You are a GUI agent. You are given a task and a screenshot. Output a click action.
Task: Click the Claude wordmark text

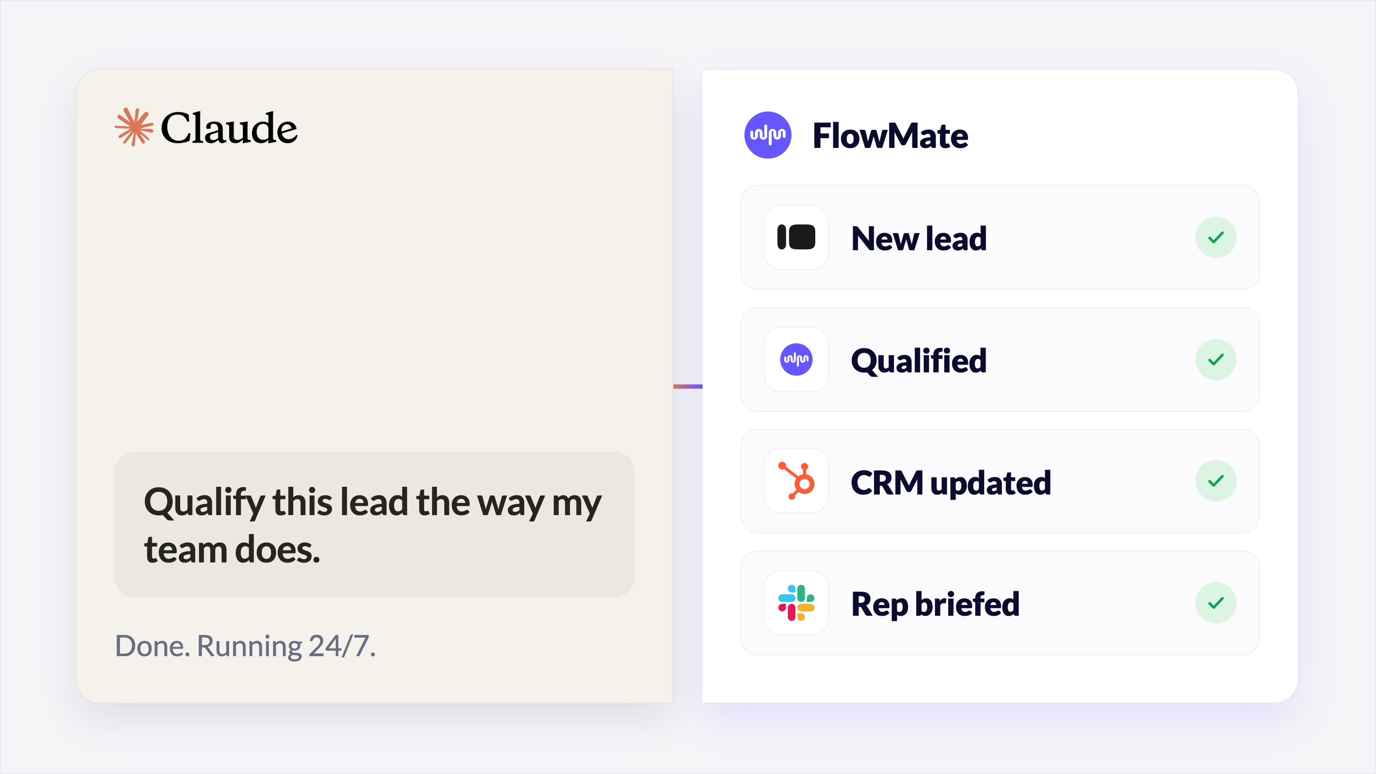(x=229, y=128)
